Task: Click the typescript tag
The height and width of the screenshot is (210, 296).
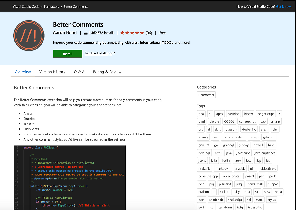Action: (x=255, y=207)
